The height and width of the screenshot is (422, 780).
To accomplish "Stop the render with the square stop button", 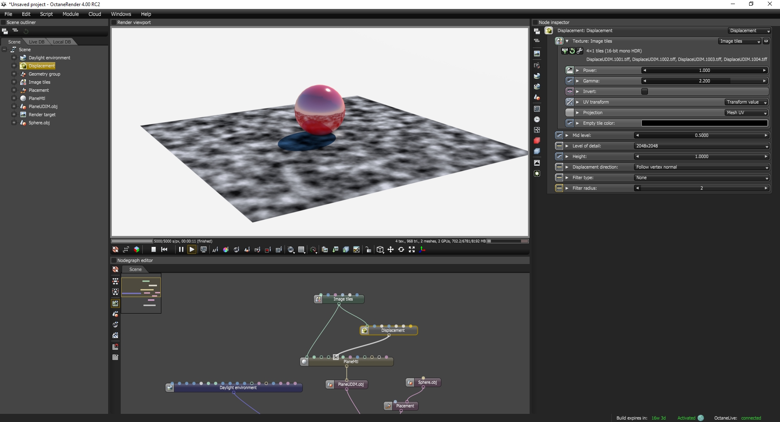I will pos(154,249).
